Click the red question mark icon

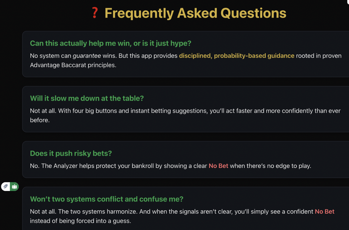95,13
